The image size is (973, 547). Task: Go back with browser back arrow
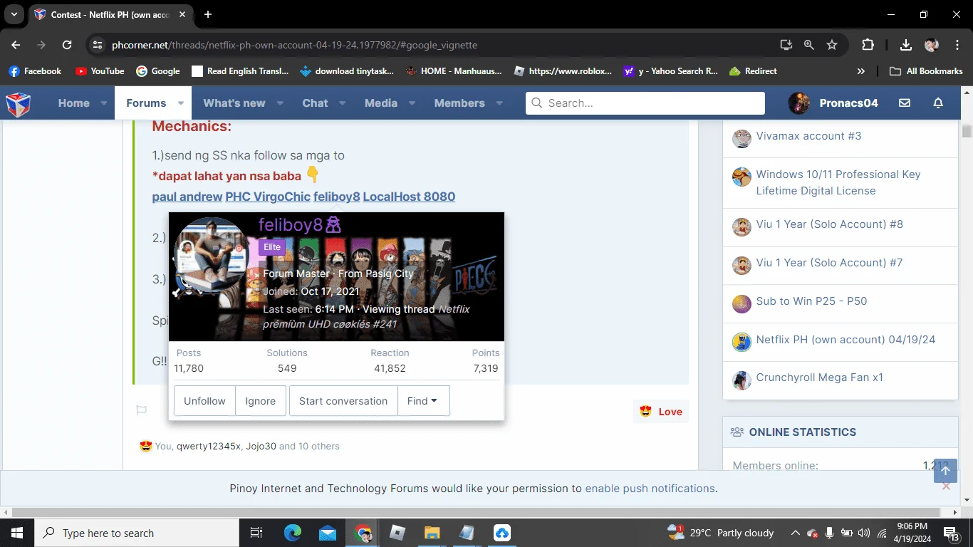pos(16,45)
